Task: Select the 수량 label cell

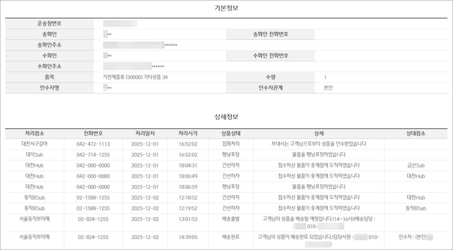Action: 270,77
